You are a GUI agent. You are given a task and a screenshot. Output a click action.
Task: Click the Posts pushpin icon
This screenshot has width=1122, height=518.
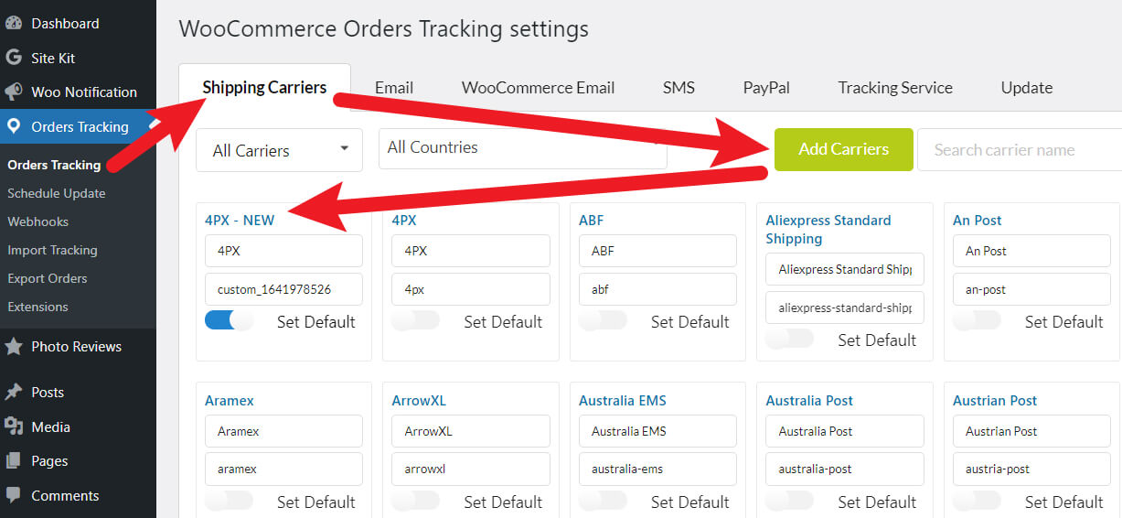click(x=14, y=392)
